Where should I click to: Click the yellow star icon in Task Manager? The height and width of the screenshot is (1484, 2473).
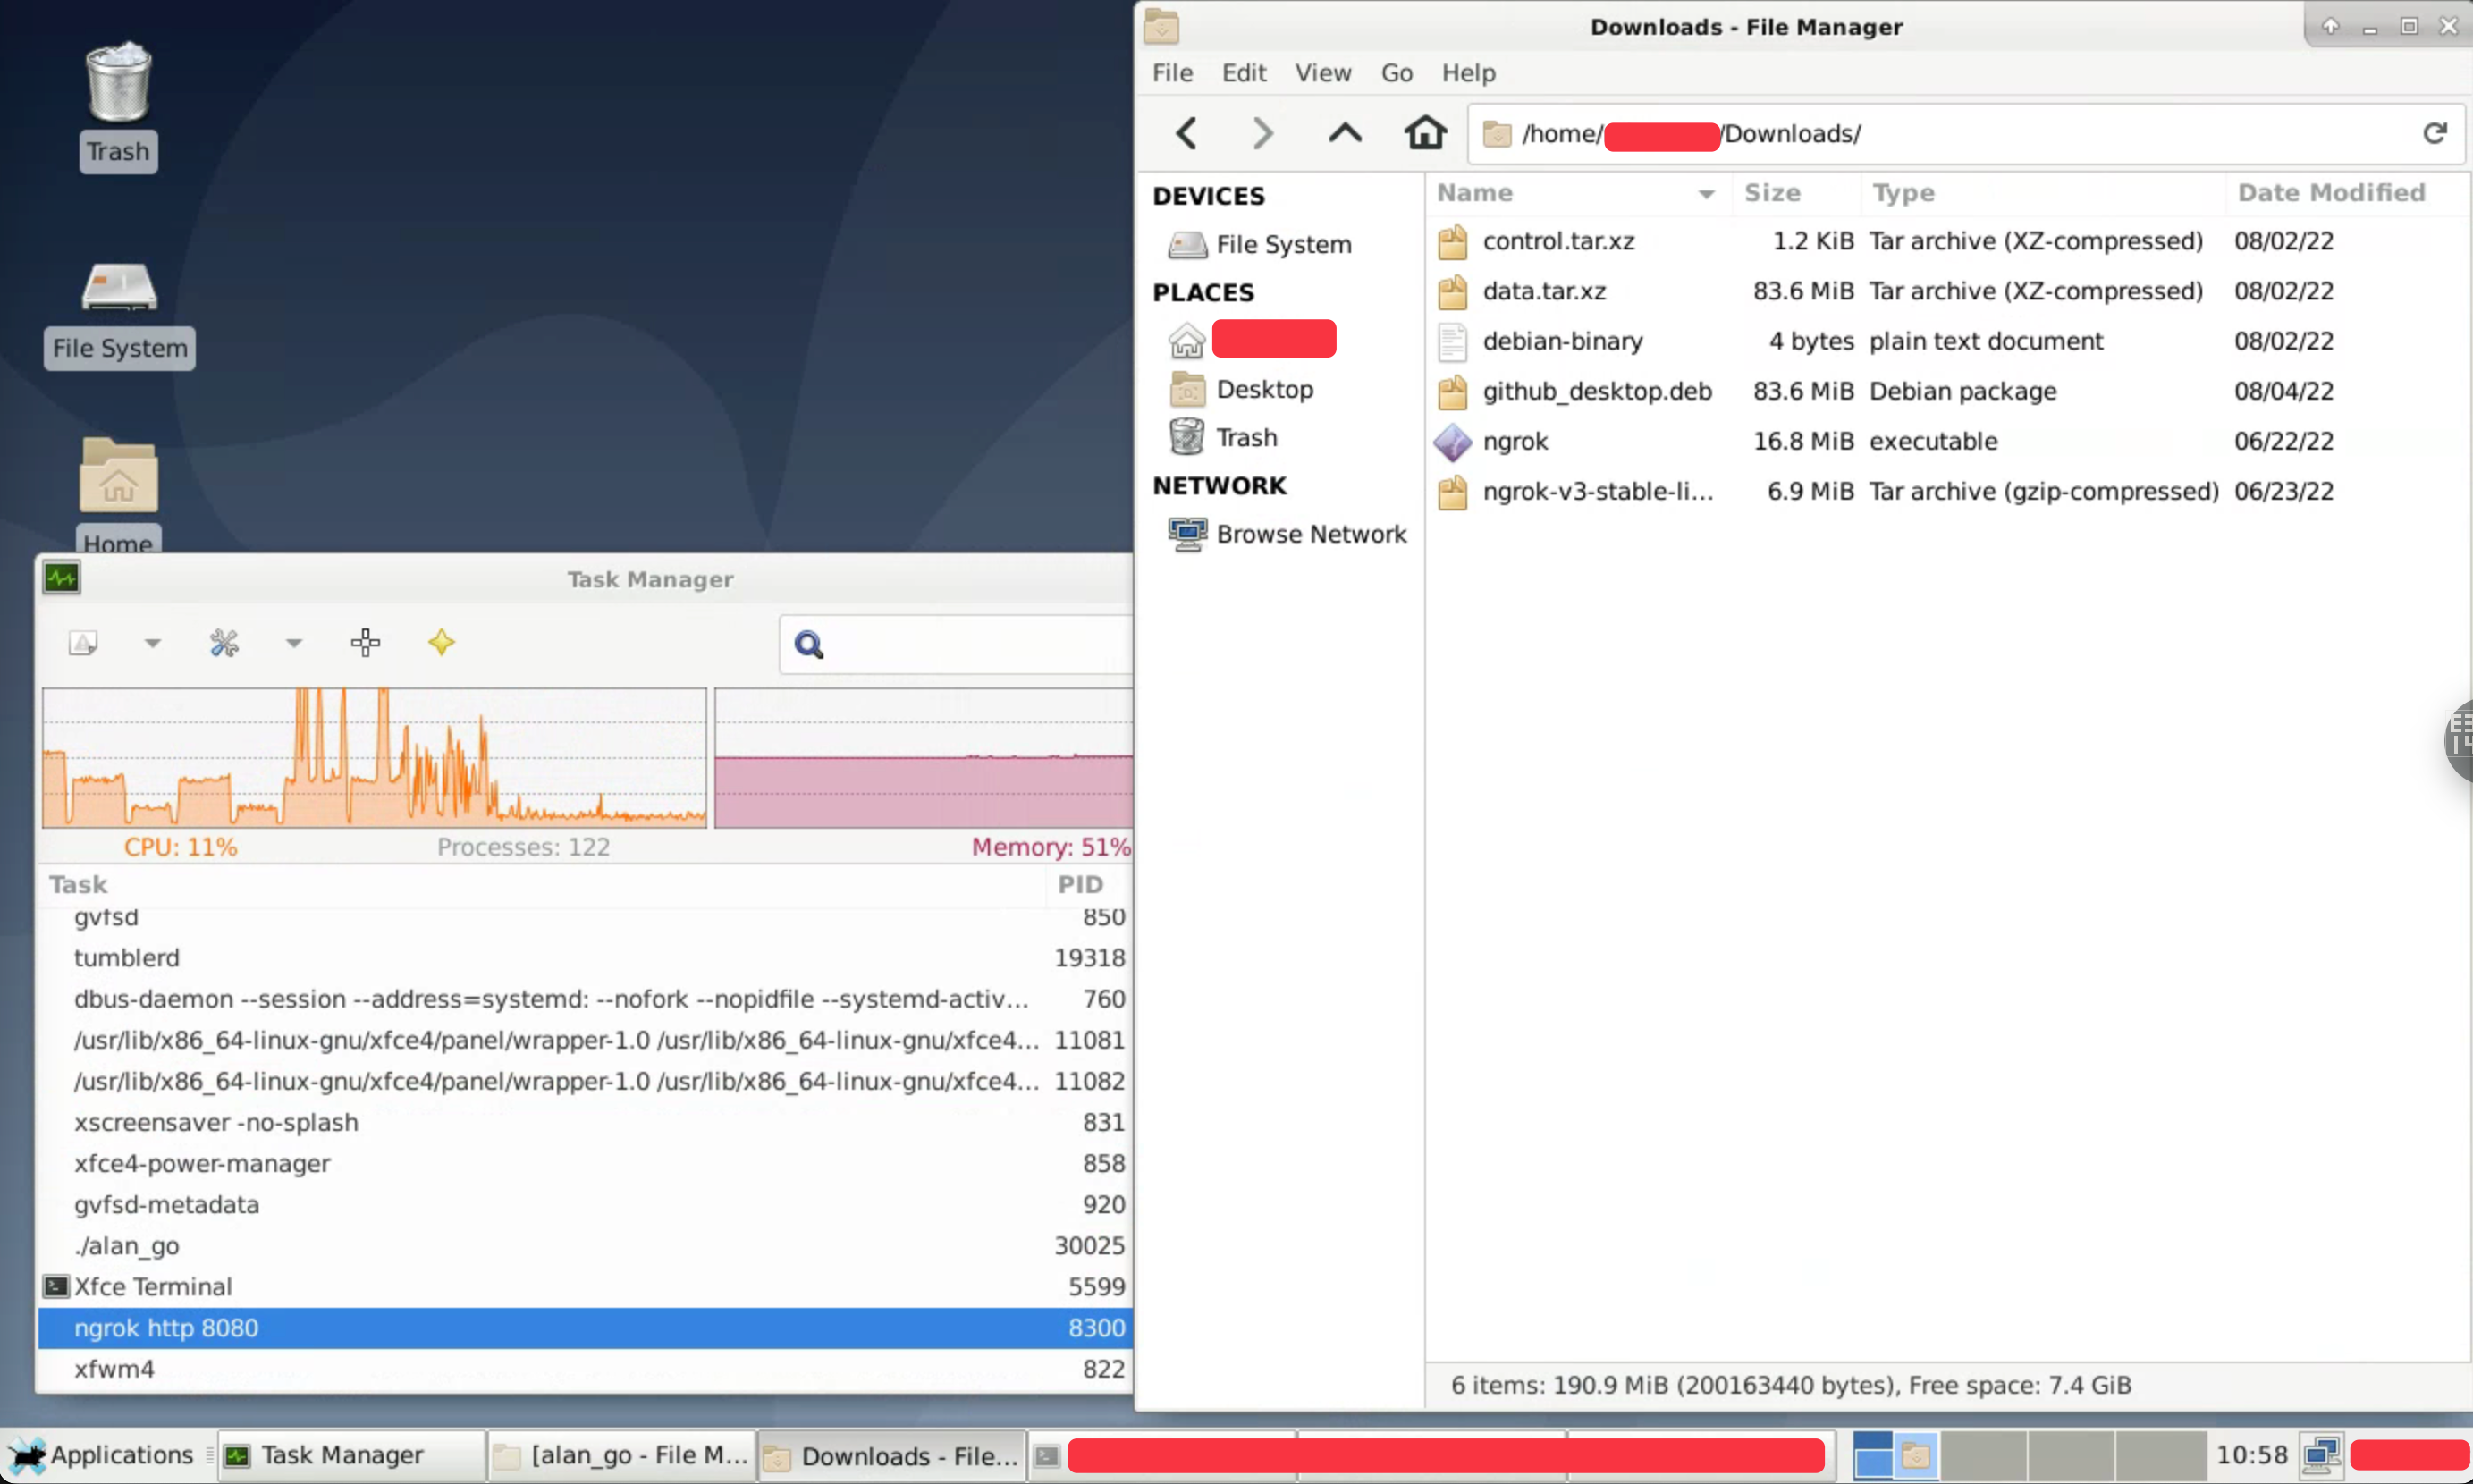441,642
